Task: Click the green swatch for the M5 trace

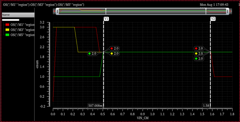Action: coord(7,35)
